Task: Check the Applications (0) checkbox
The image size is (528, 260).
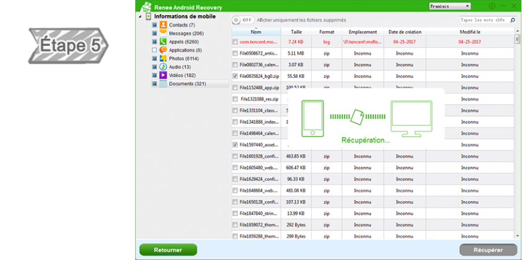Action: tap(154, 50)
